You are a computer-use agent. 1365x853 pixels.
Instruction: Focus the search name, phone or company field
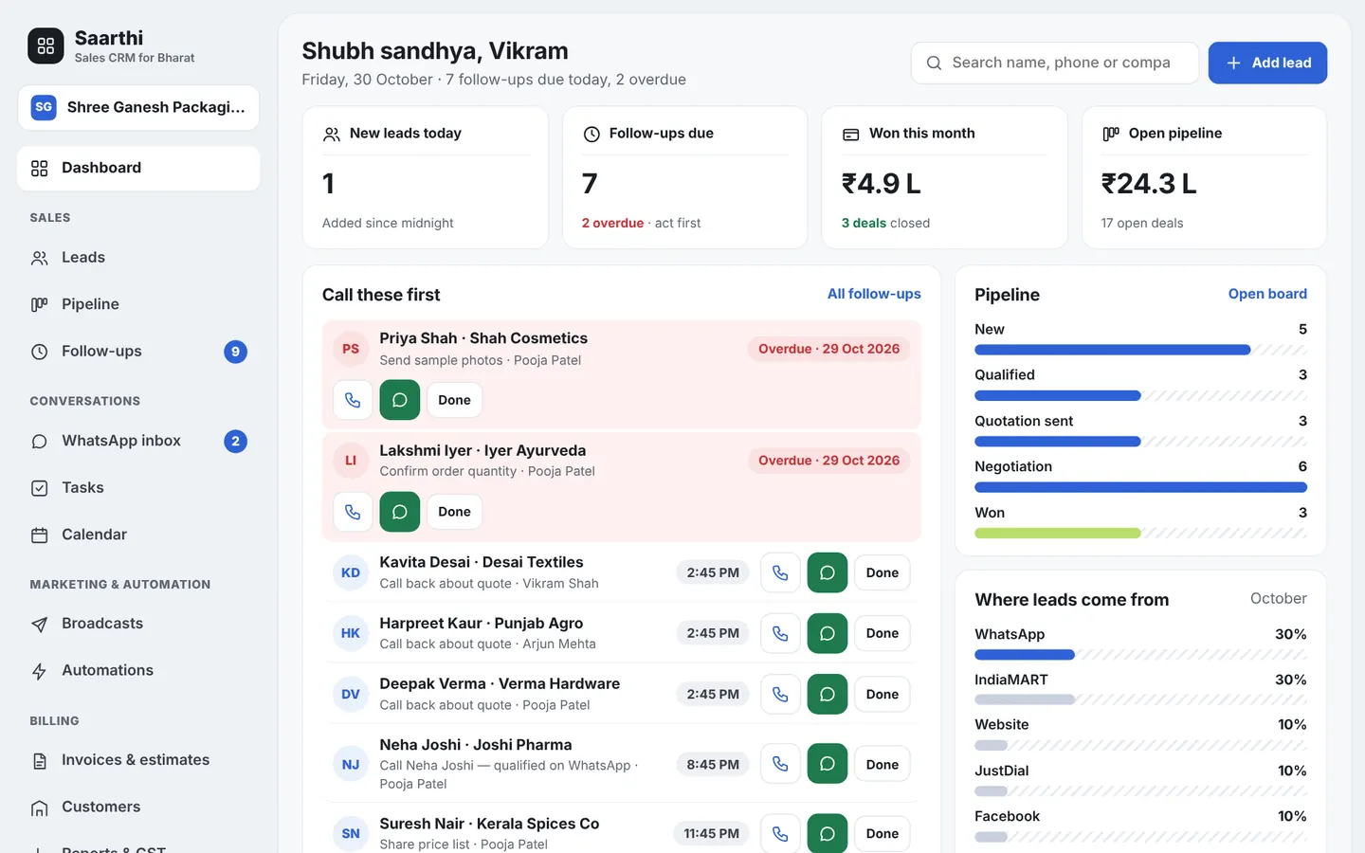click(x=1055, y=63)
